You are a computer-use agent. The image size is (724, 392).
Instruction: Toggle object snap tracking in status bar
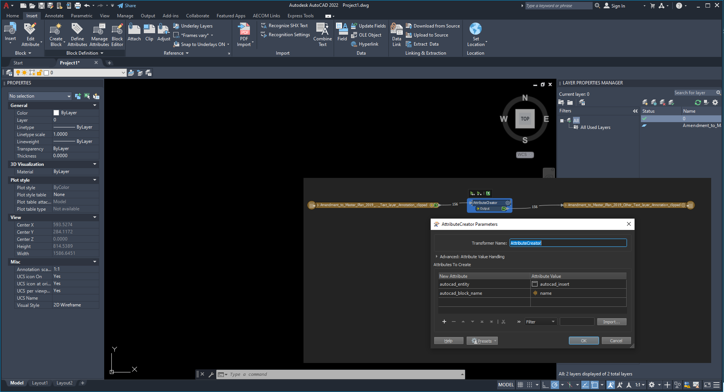585,385
